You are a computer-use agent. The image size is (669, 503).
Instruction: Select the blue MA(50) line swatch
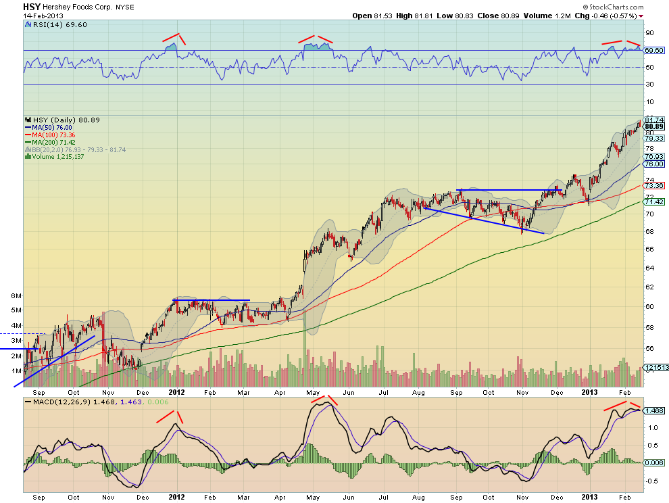(28, 128)
